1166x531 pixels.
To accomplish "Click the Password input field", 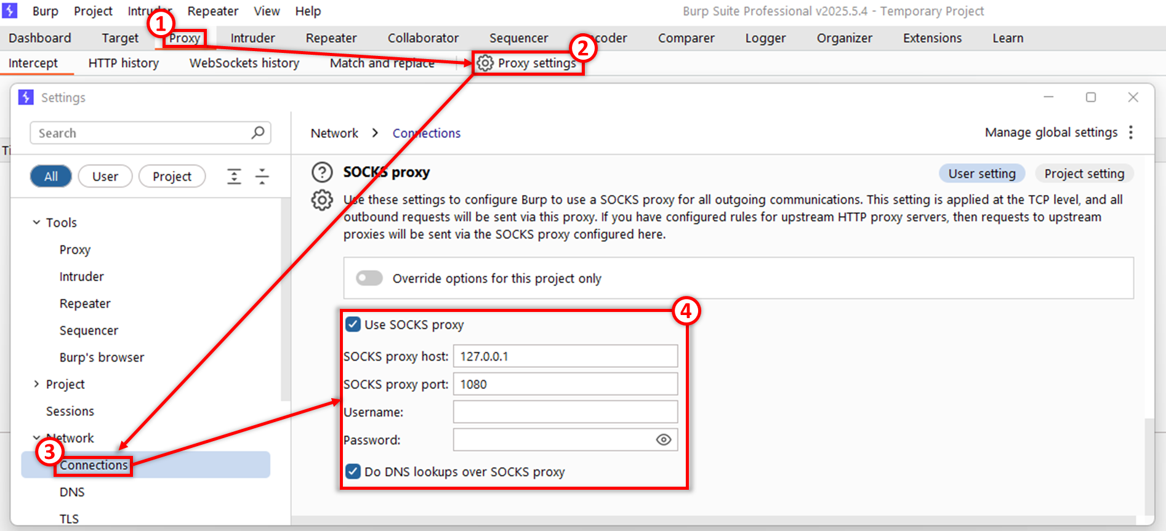I will click(565, 439).
